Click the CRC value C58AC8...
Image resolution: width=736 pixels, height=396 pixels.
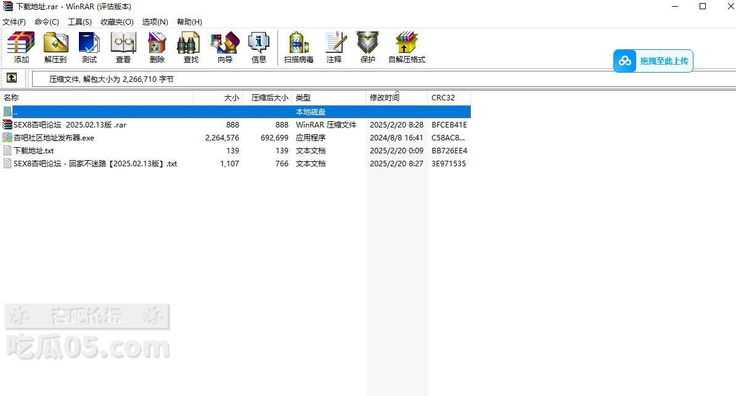tap(448, 138)
